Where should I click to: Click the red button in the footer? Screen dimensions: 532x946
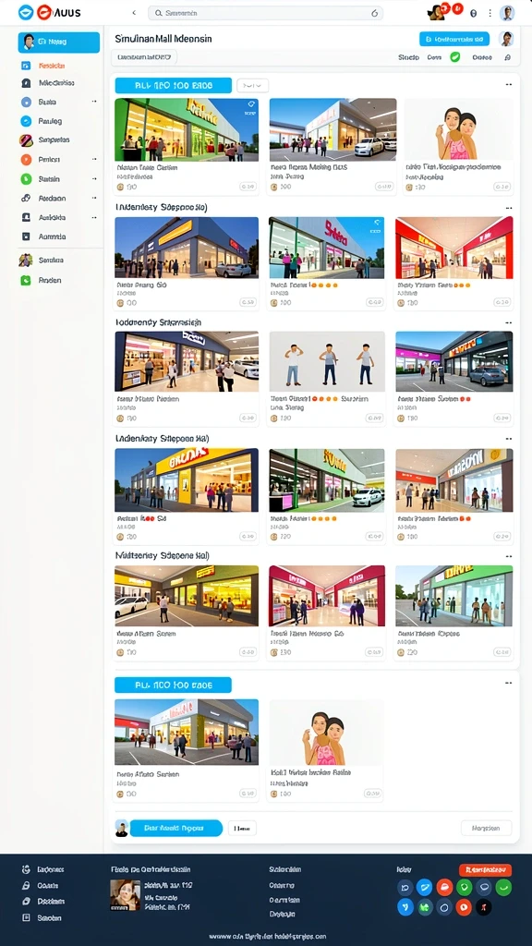[x=485, y=870]
